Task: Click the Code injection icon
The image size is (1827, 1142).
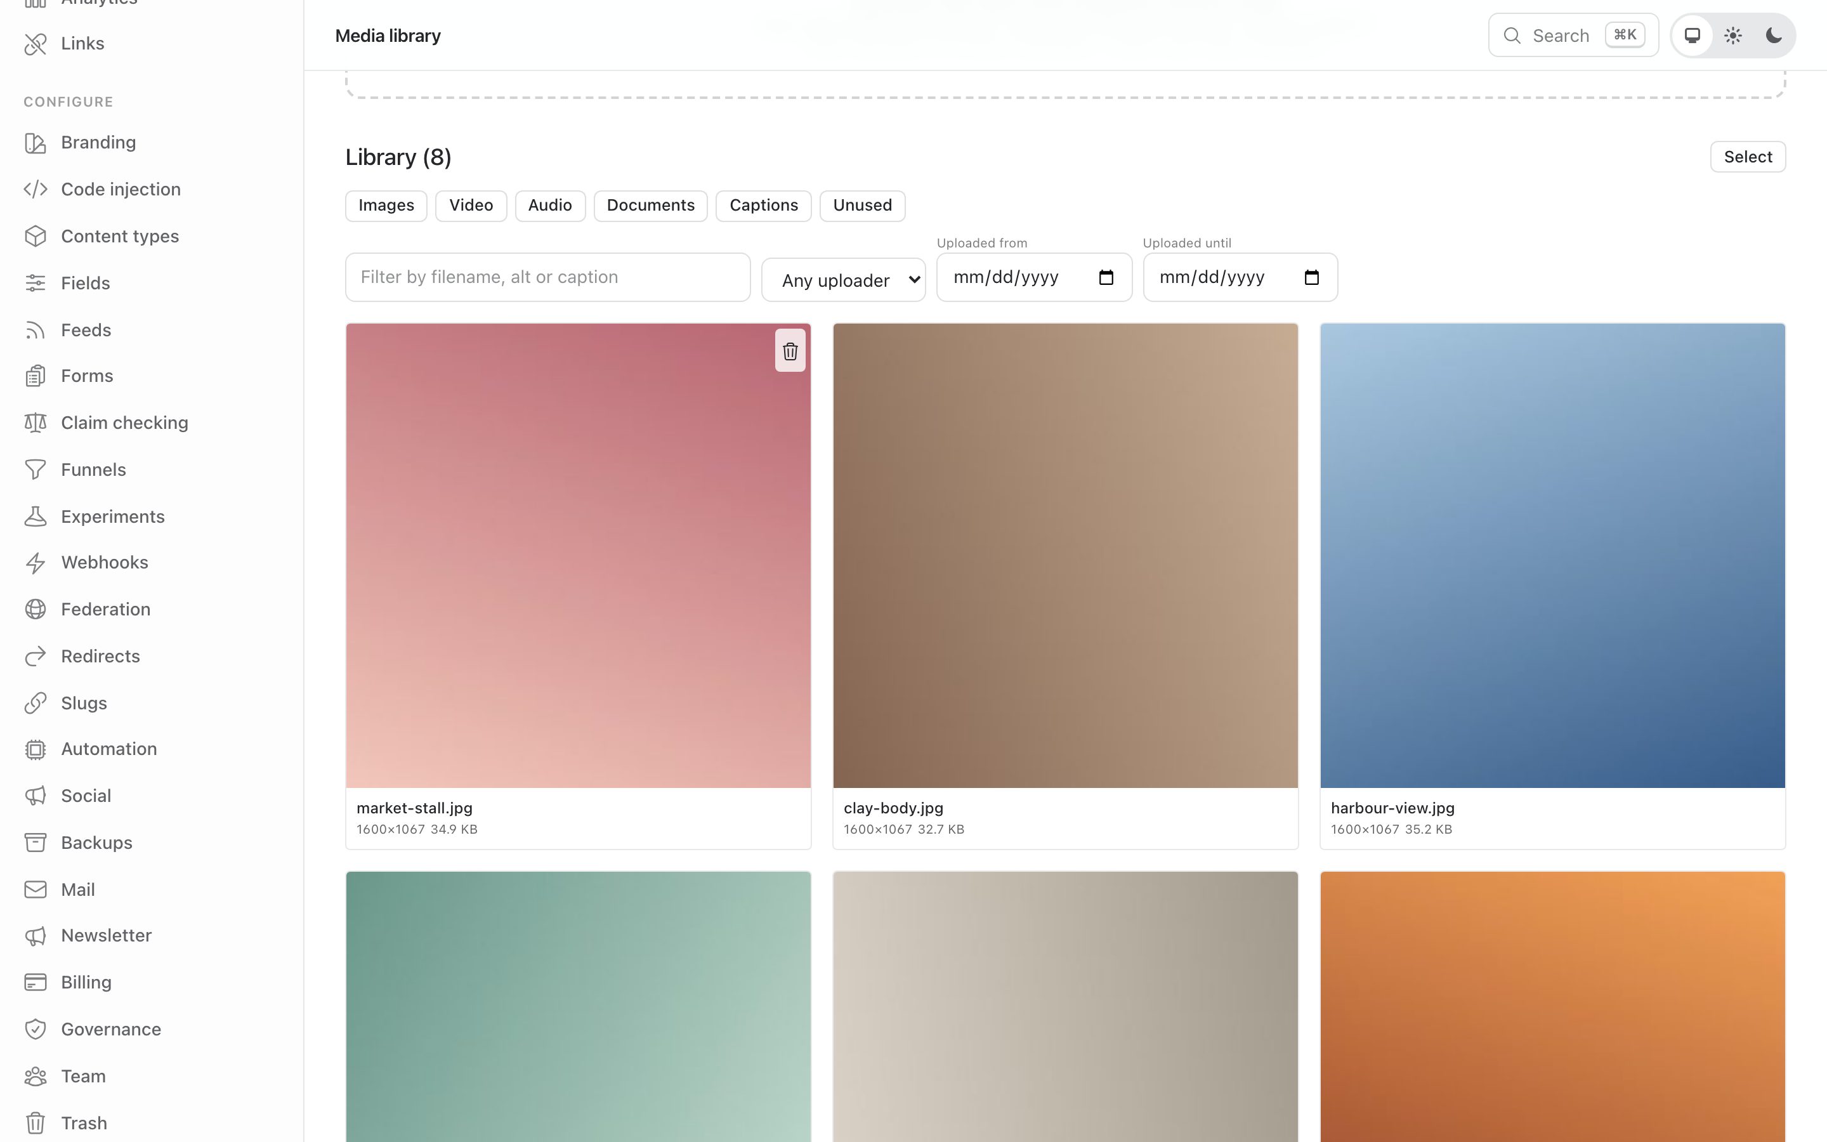Action: (36, 190)
